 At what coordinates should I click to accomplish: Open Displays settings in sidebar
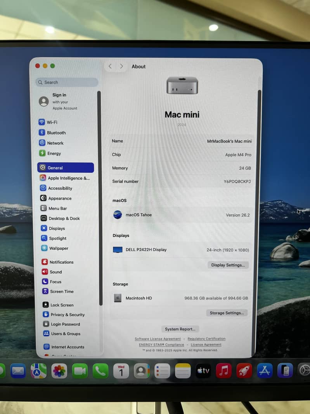point(53,228)
